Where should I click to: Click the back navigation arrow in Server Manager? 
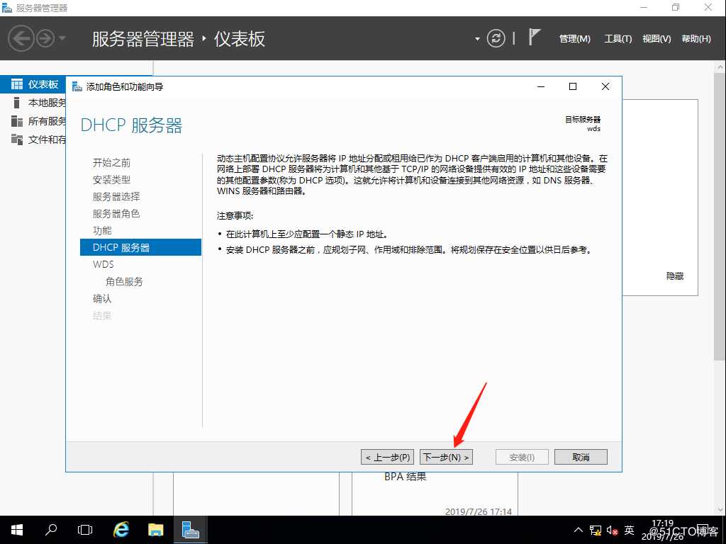pos(21,38)
